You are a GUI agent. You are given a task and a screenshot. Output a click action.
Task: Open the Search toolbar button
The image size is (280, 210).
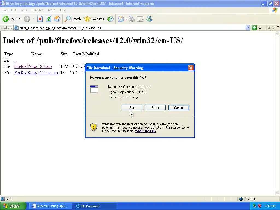[x=72, y=19]
